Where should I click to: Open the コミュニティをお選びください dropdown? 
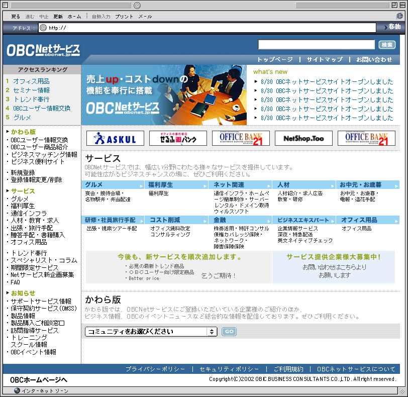pyautogui.click(x=151, y=332)
